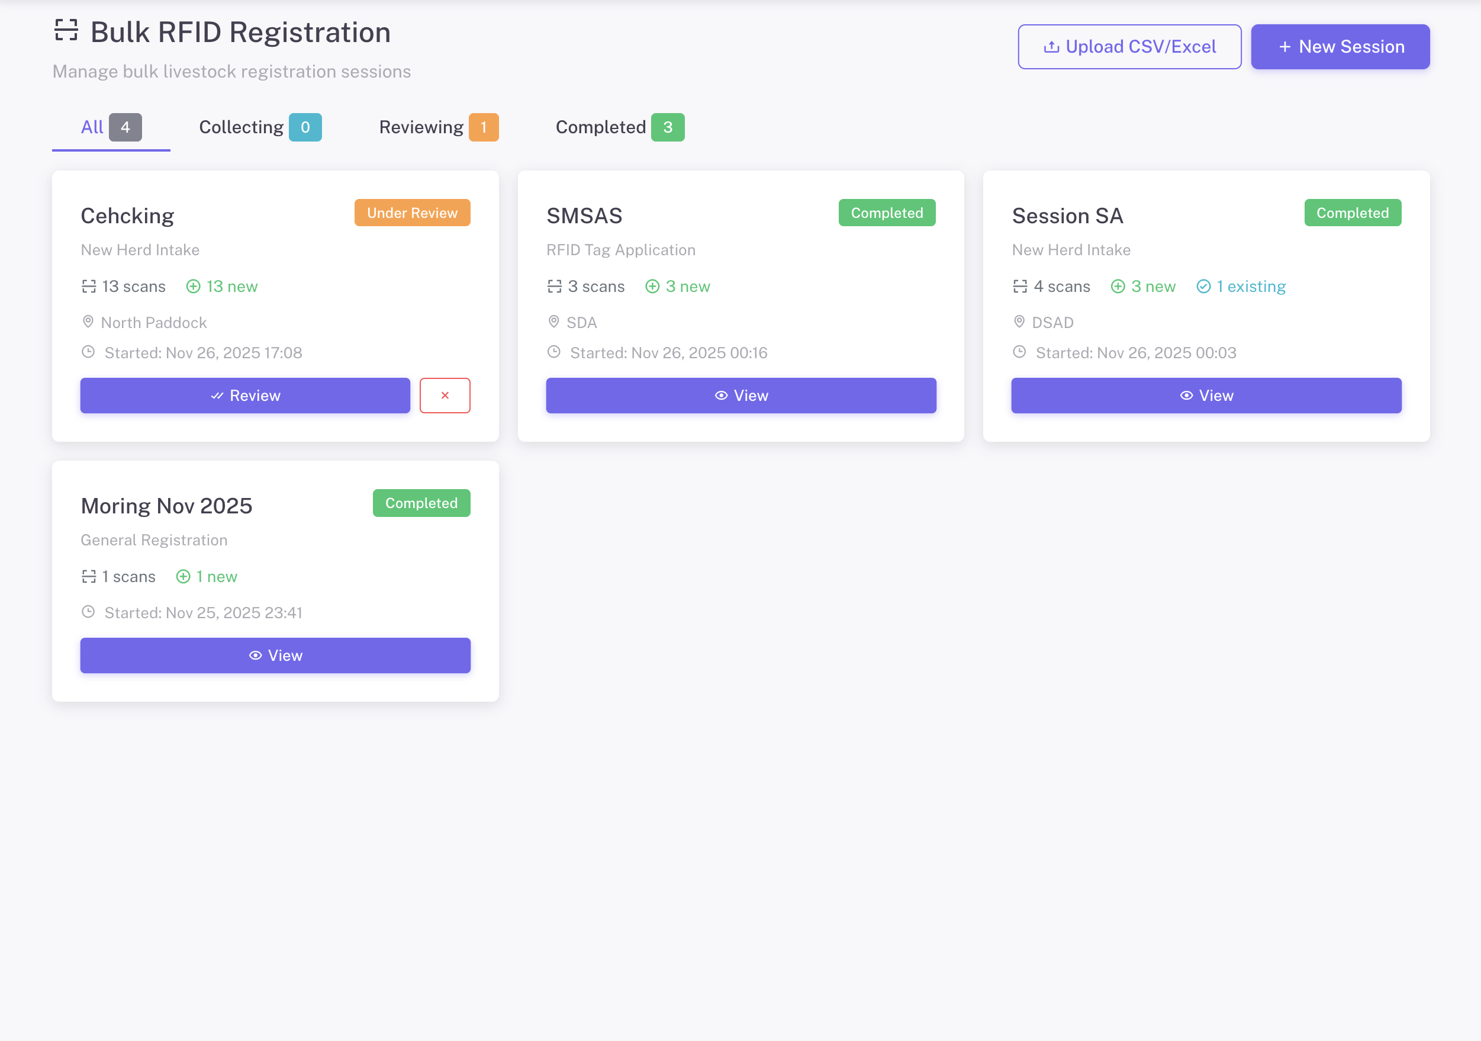Start a New Session
1481x1041 pixels.
[x=1340, y=46]
